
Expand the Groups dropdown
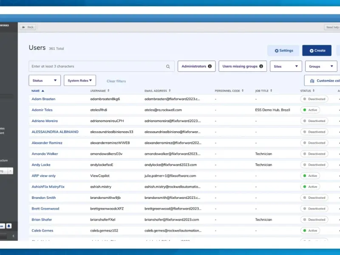pos(321,66)
